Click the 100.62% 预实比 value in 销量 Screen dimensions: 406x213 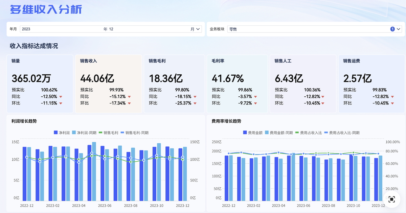[x=49, y=90]
